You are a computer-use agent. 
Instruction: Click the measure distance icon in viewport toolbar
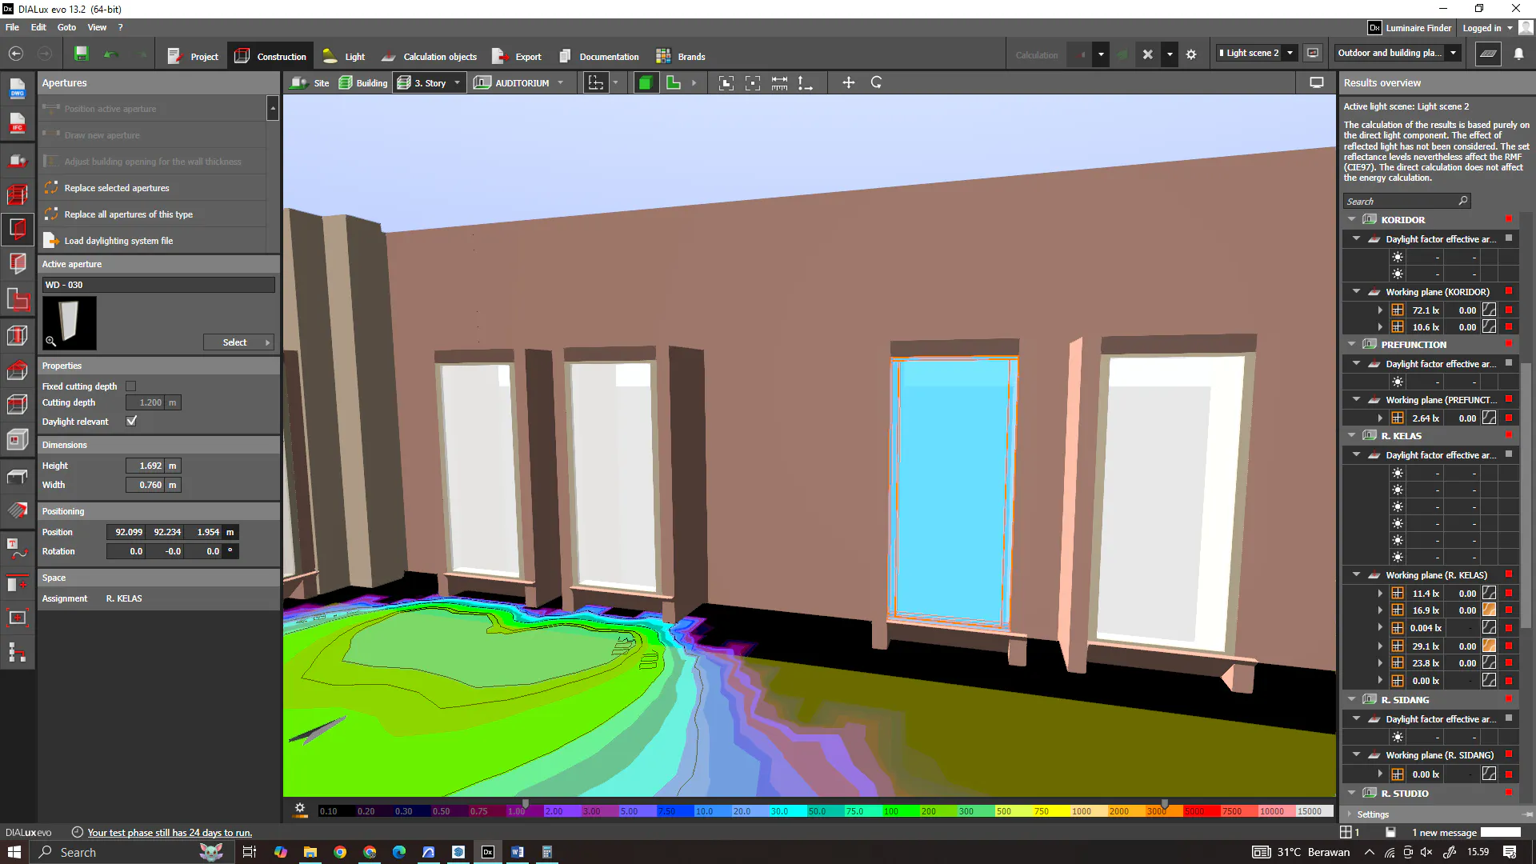(779, 82)
